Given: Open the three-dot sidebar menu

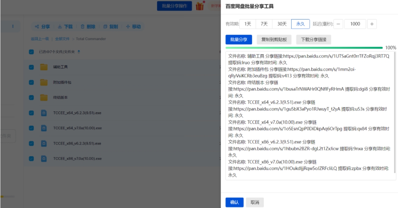Looking at the screenshot, I should point(13,26).
